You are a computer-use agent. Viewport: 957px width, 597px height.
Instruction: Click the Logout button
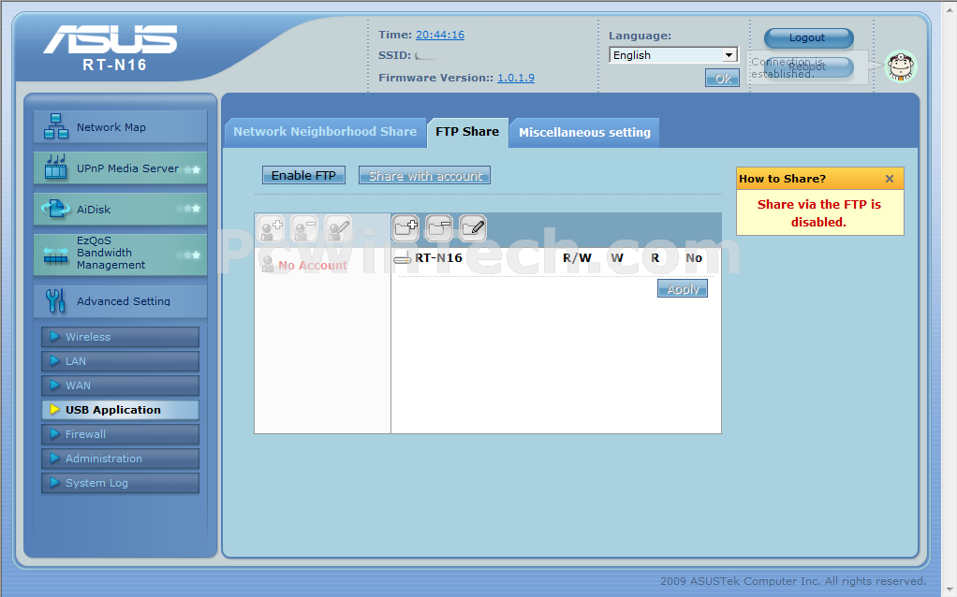808,37
